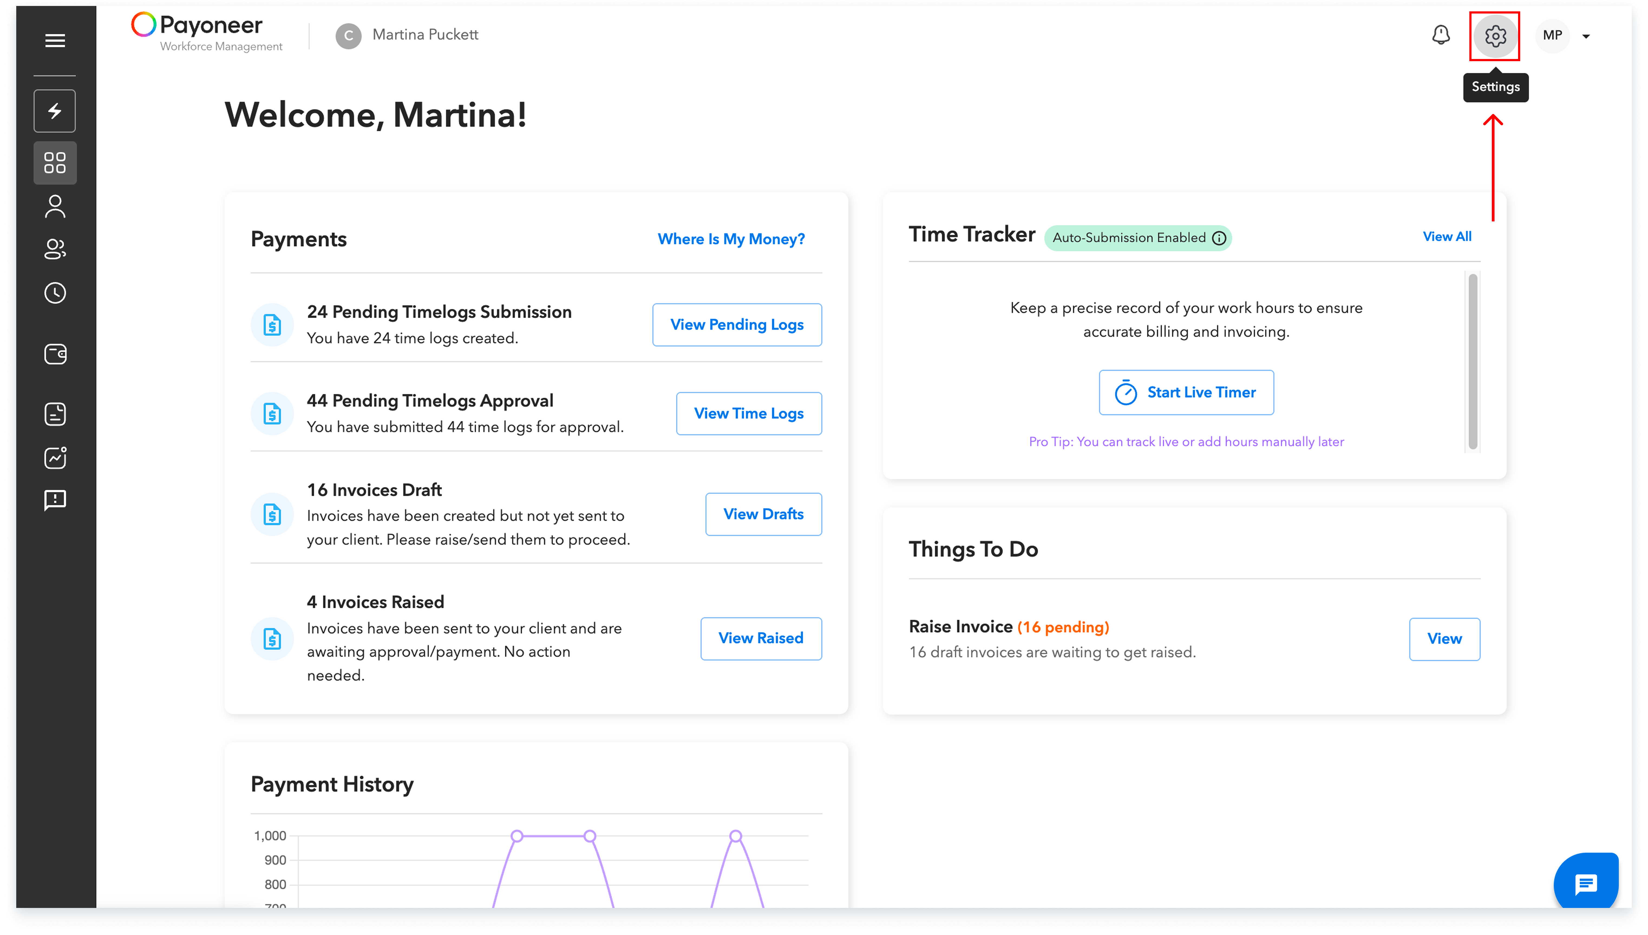Expand the MP profile dropdown arrow
1648x935 pixels.
pyautogui.click(x=1586, y=36)
